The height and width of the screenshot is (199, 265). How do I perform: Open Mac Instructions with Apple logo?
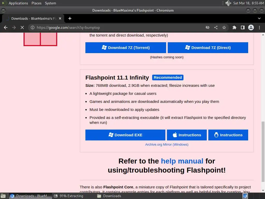[x=187, y=135]
